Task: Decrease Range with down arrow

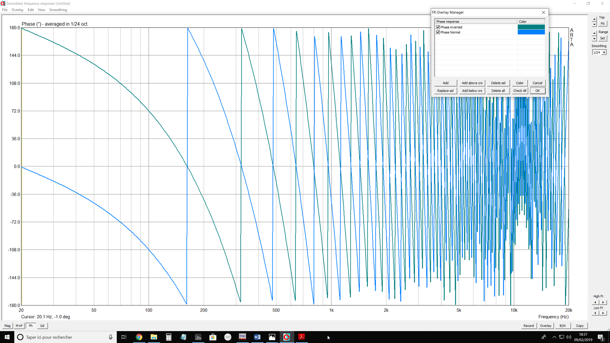Action: tap(594, 39)
